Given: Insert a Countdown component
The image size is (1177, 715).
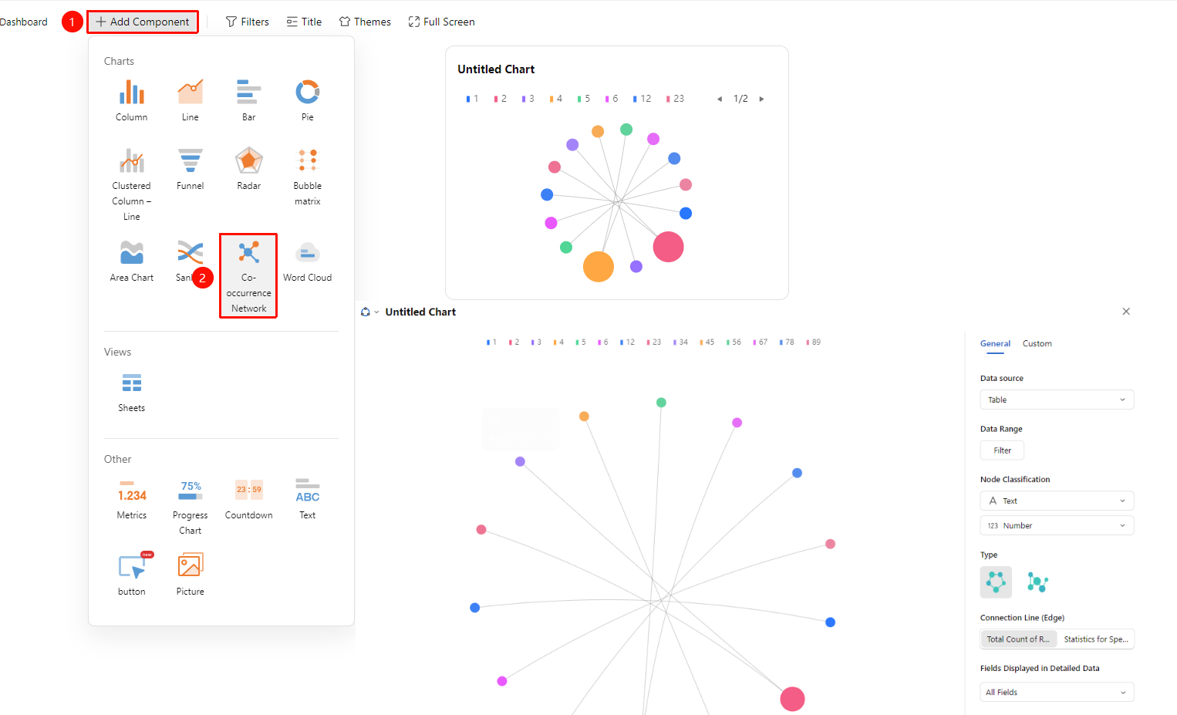Looking at the screenshot, I should [248, 490].
